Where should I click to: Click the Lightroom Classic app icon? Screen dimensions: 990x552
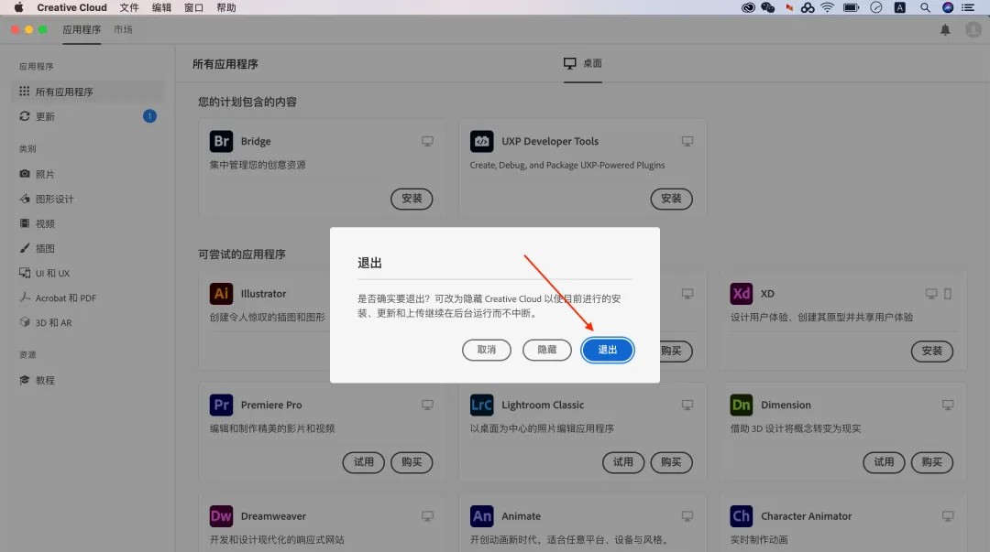(482, 405)
